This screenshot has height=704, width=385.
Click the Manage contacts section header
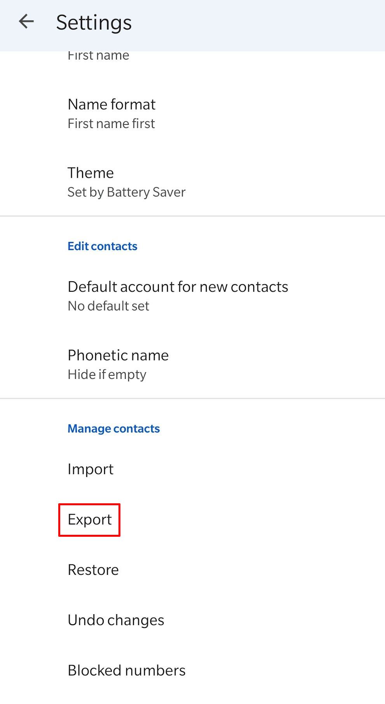[x=113, y=429]
